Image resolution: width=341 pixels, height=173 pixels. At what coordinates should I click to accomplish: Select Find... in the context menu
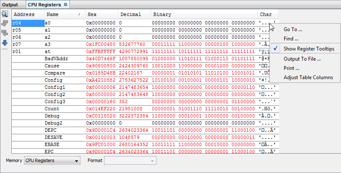(x=291, y=39)
